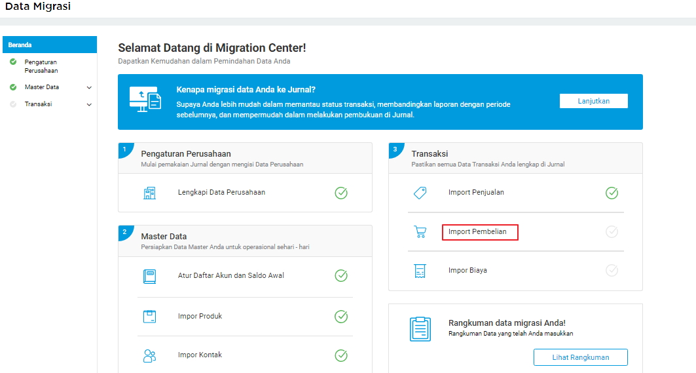Viewport: 696px width, 373px height.
Task: Select Beranda in the sidebar
Action: coord(50,45)
